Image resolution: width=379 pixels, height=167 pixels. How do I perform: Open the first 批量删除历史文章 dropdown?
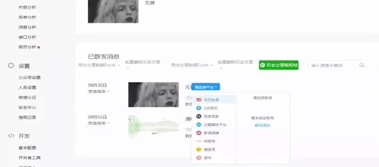[x=142, y=62]
